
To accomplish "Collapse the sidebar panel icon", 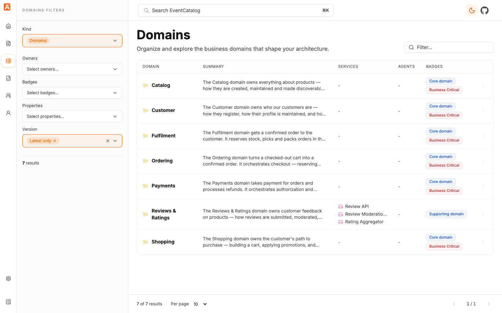I will pyautogui.click(x=8, y=302).
